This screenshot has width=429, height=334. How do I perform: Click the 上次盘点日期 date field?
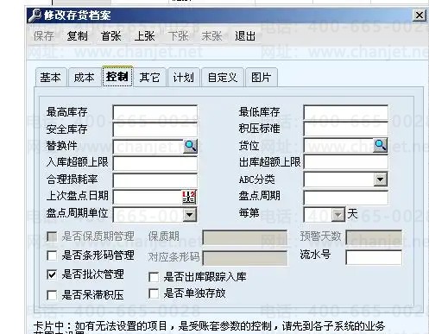148,197
